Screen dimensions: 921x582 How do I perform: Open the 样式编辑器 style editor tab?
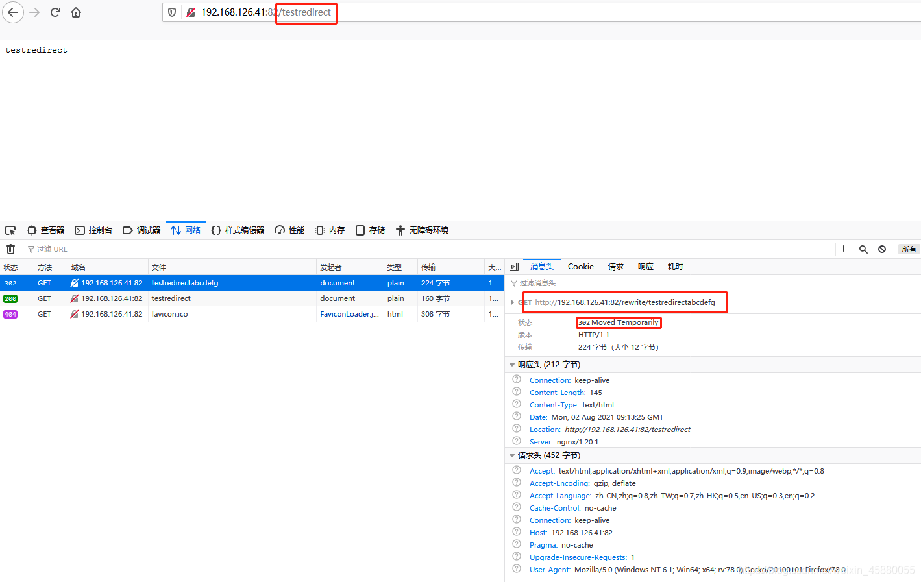coord(238,230)
